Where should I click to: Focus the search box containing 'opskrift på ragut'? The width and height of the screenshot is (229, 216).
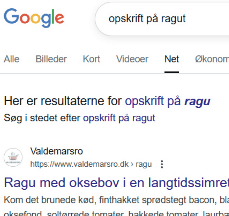pyautogui.click(x=163, y=19)
